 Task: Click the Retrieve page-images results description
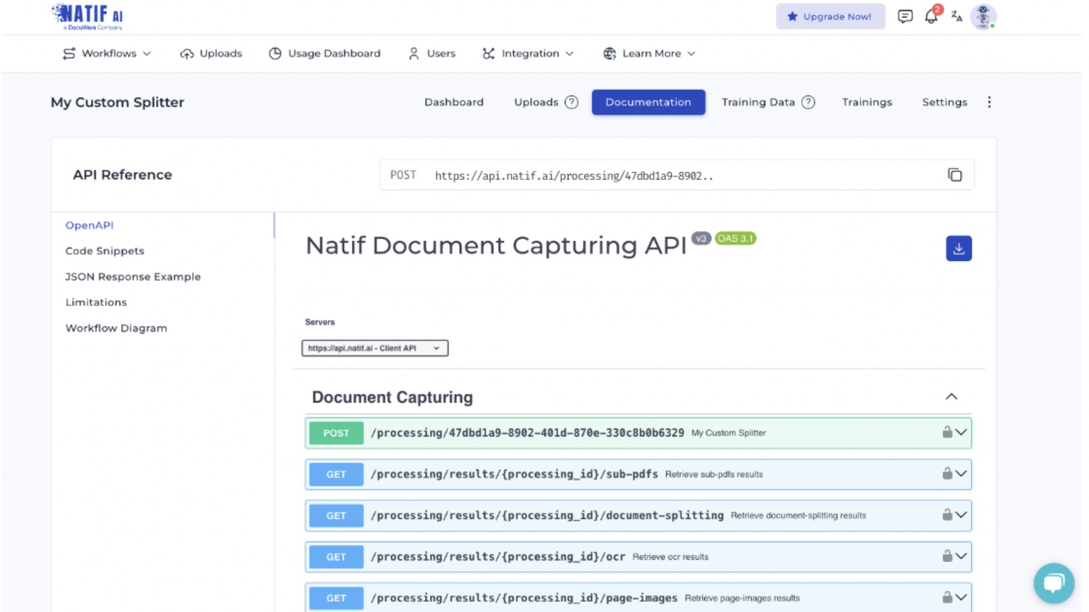pos(742,598)
